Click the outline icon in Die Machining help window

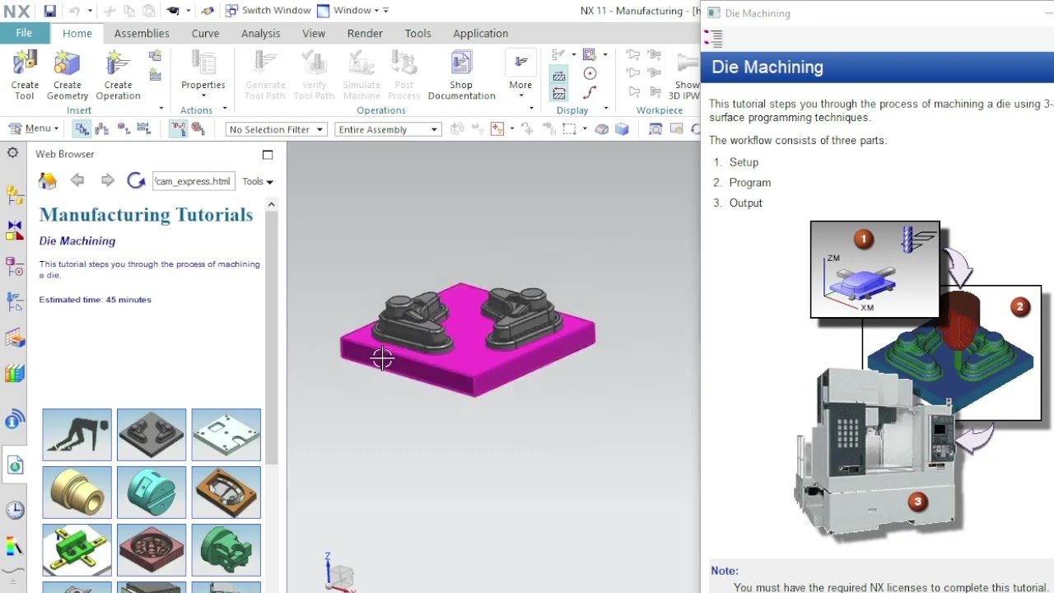click(714, 38)
